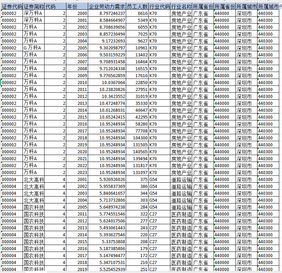Click the 企业劳动力需求 column header
Screen dimensions: 282x273
point(107,6)
